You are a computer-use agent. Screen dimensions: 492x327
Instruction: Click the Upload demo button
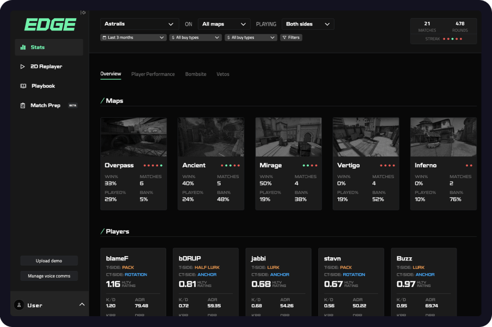[x=49, y=261]
